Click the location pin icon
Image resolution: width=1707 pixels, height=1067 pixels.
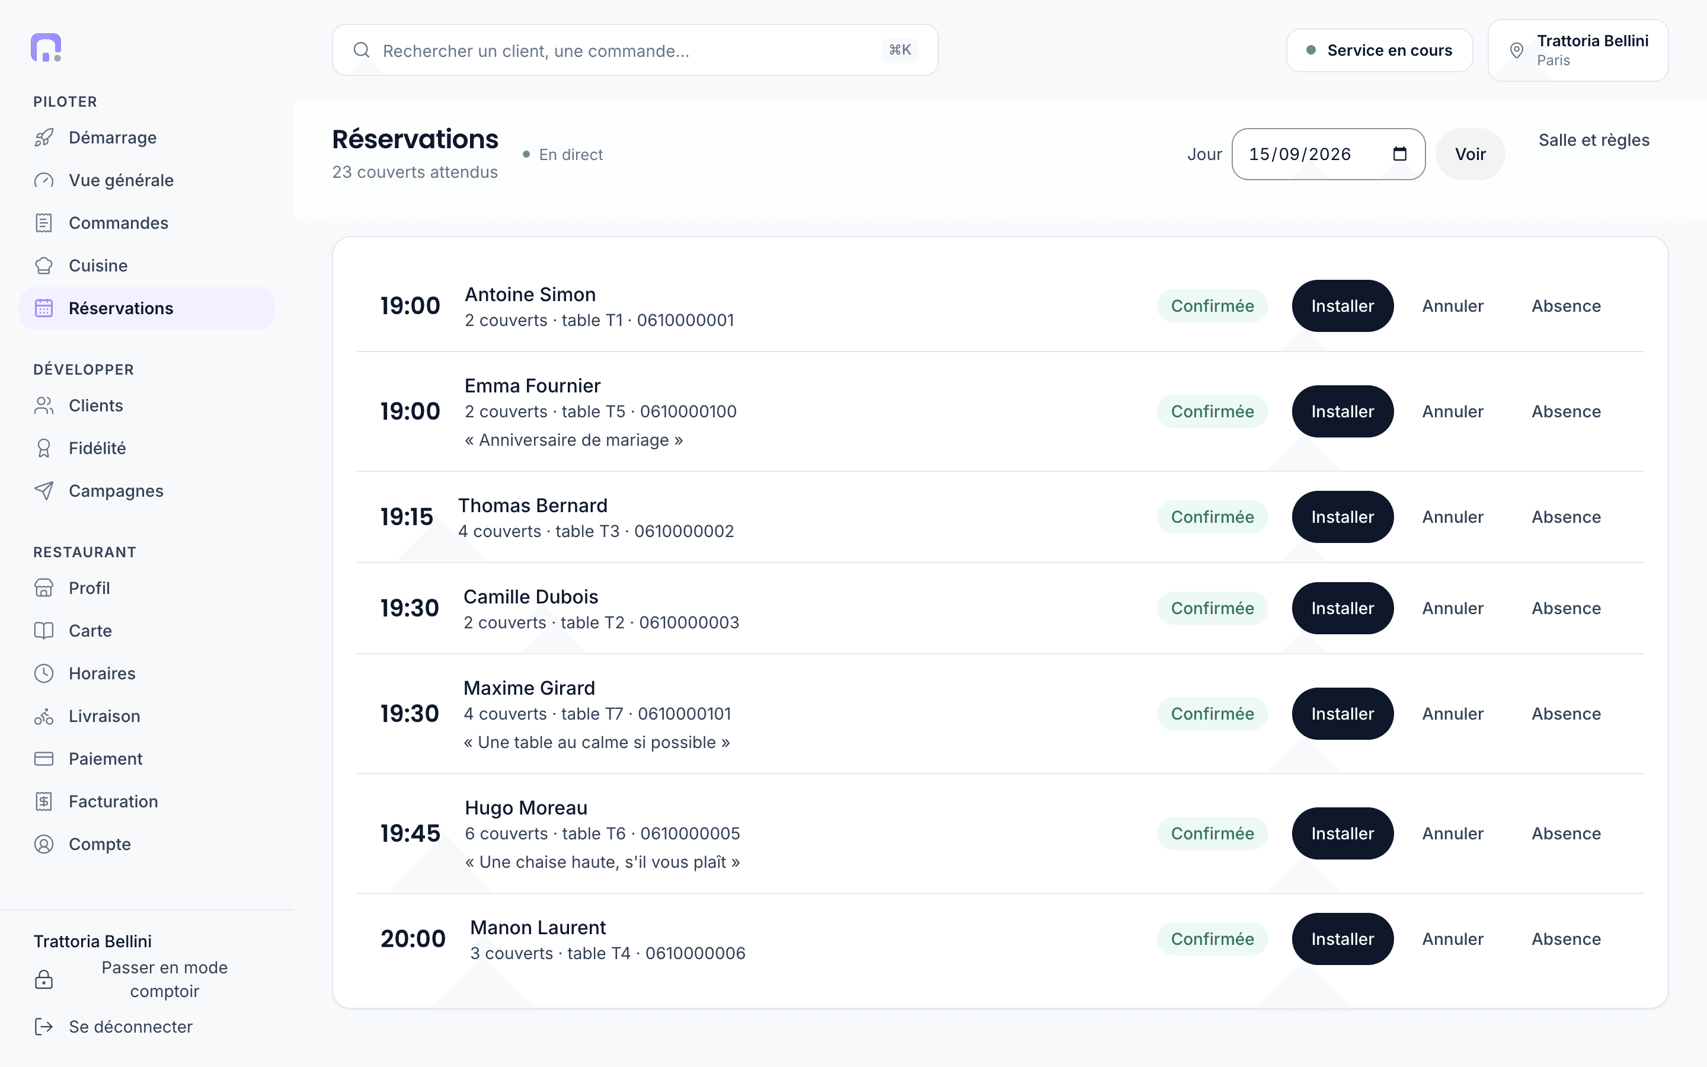tap(1516, 50)
